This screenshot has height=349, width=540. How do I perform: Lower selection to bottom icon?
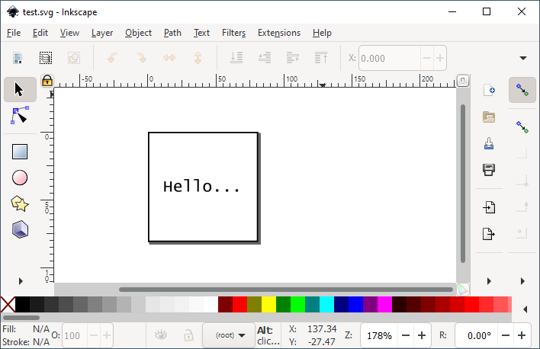(x=236, y=58)
